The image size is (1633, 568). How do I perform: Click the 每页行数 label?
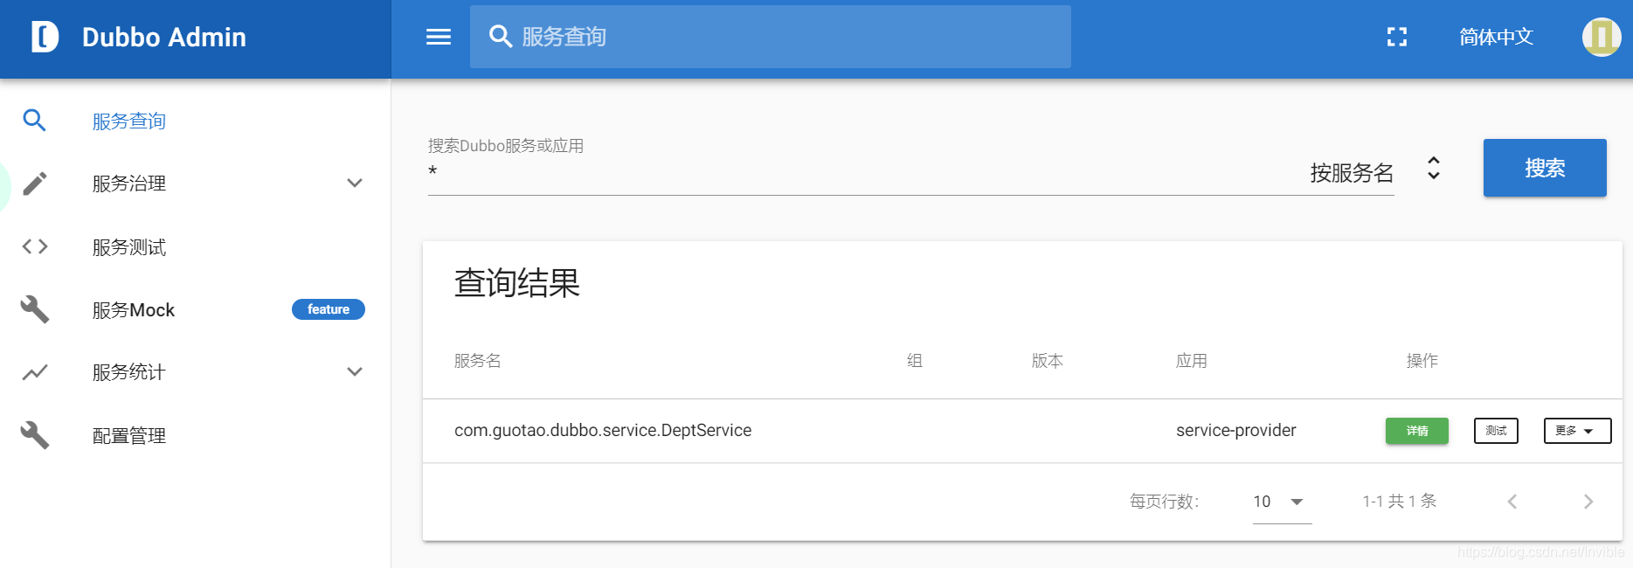[x=1165, y=502]
